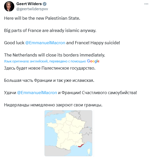This screenshot has width=157, height=157.
Task: Open the three-dot more options menu
Action: 146,4
